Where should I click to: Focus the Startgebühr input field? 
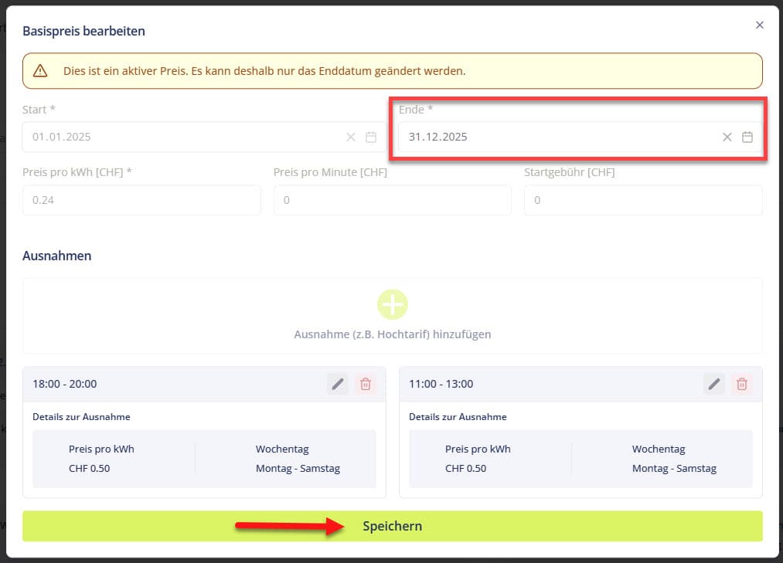[642, 200]
